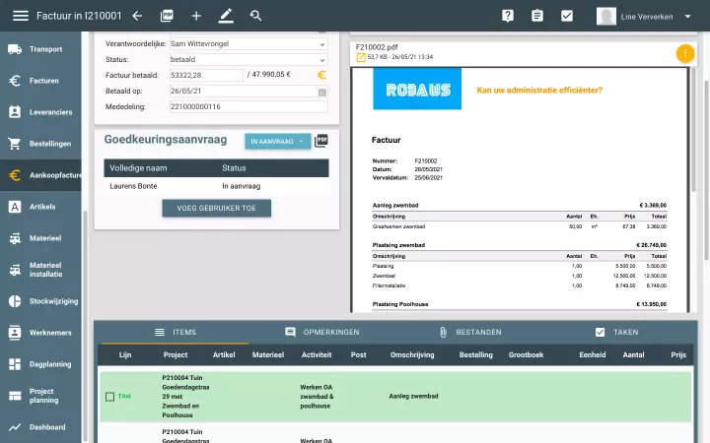This screenshot has height=443, width=710.
Task: Open Facturen in the sidebar
Action: [40, 81]
